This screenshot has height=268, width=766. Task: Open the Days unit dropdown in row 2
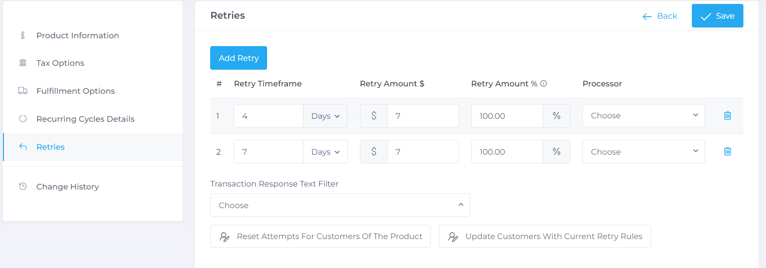325,152
